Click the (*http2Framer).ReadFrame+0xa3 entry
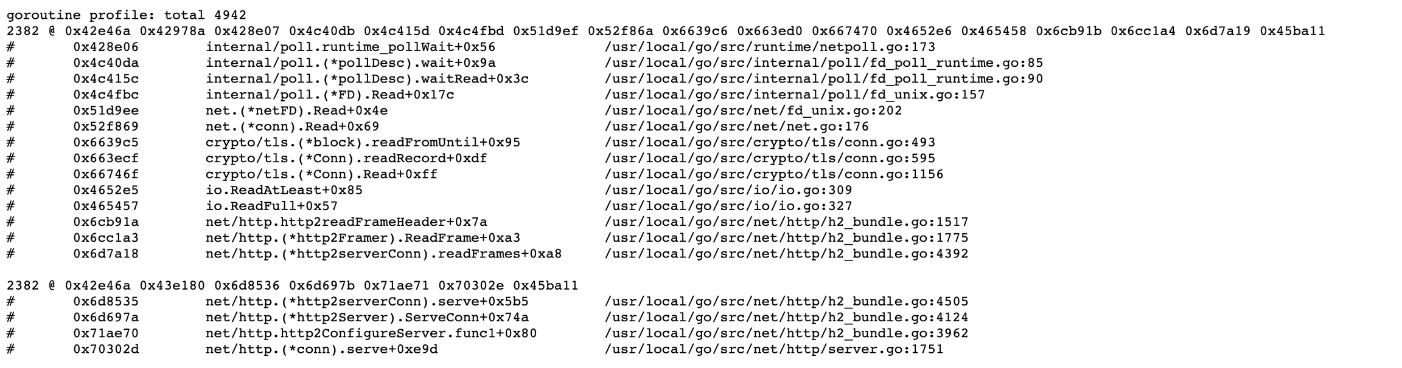1402x368 pixels. [363, 237]
